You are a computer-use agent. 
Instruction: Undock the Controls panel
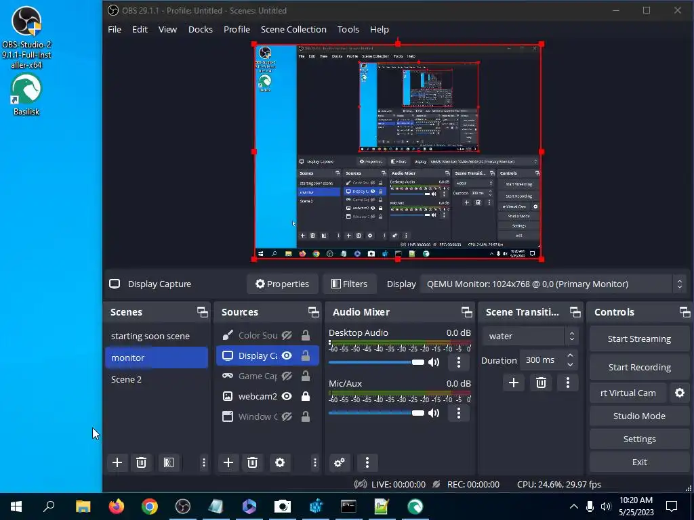685,312
